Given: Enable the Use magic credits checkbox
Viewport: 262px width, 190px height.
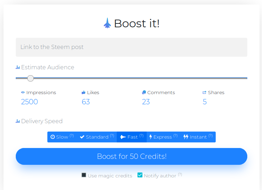Looking at the screenshot, I should tap(84, 175).
